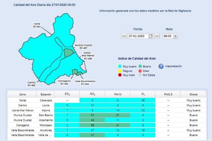Go to previous date with << button
The width and height of the screenshot is (212, 141).
124,36
